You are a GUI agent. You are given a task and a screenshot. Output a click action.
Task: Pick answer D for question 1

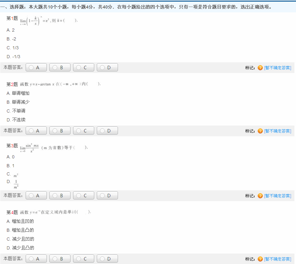click(x=107, y=68)
